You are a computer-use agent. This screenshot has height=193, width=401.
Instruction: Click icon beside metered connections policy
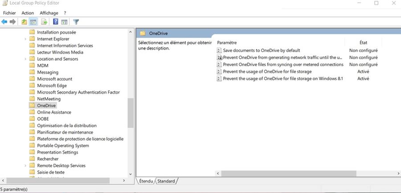tap(219, 64)
